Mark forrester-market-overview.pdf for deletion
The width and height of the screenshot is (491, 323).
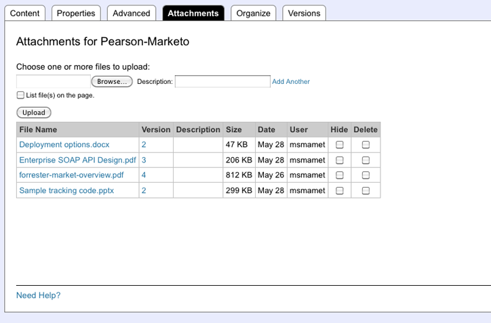[x=366, y=175]
